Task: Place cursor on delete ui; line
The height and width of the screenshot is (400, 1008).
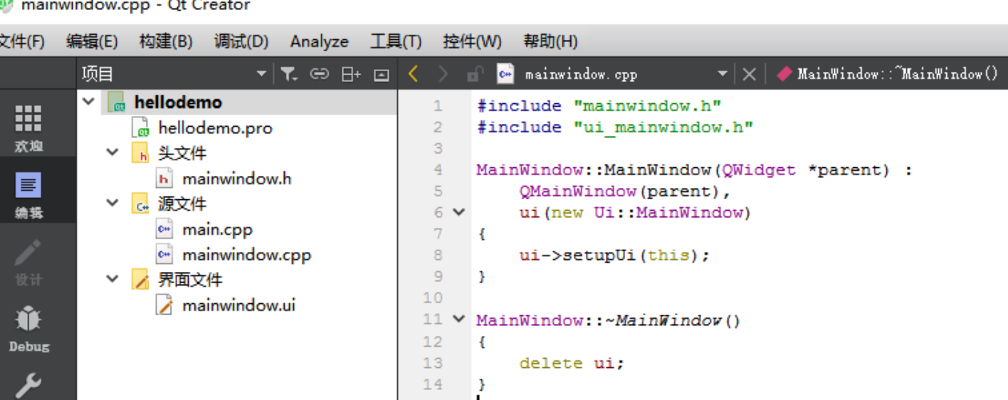Action: [x=572, y=363]
